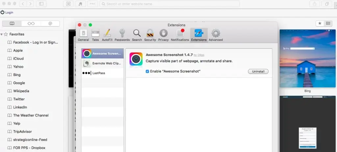Open the Yelp bookmark

[x=14, y=123]
